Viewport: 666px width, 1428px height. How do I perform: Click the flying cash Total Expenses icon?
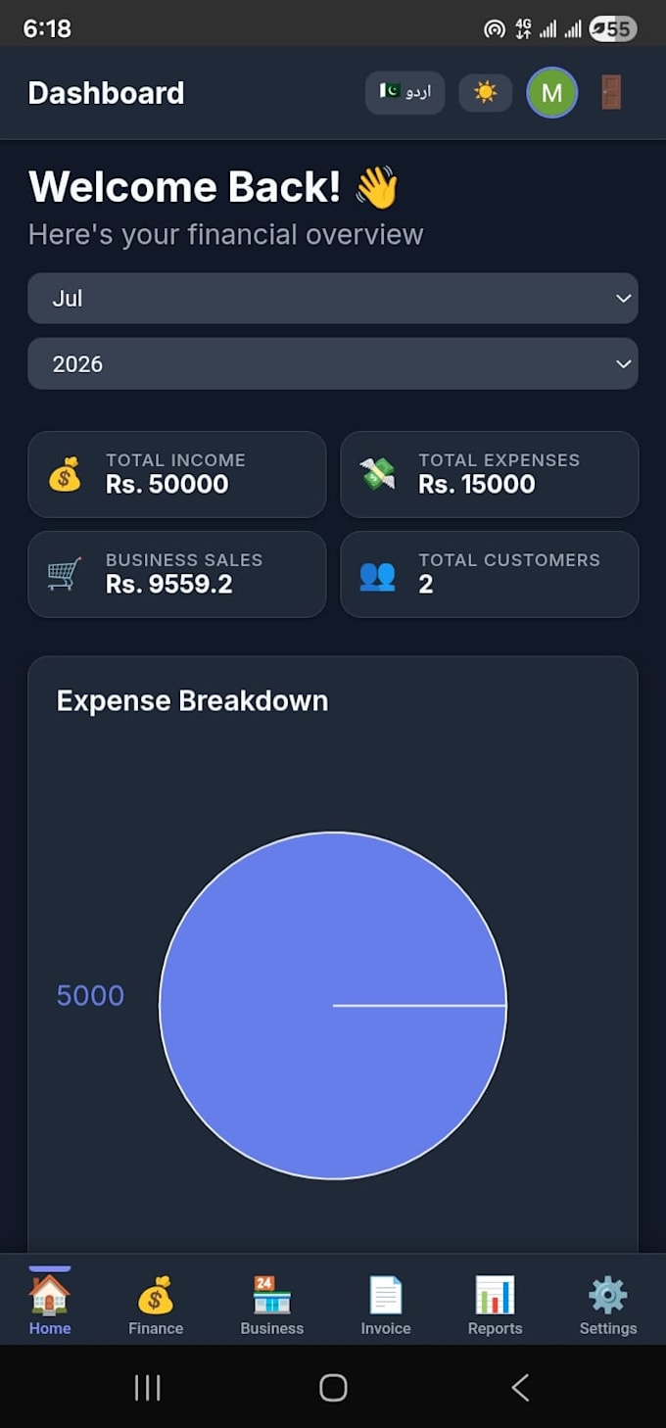pos(377,474)
